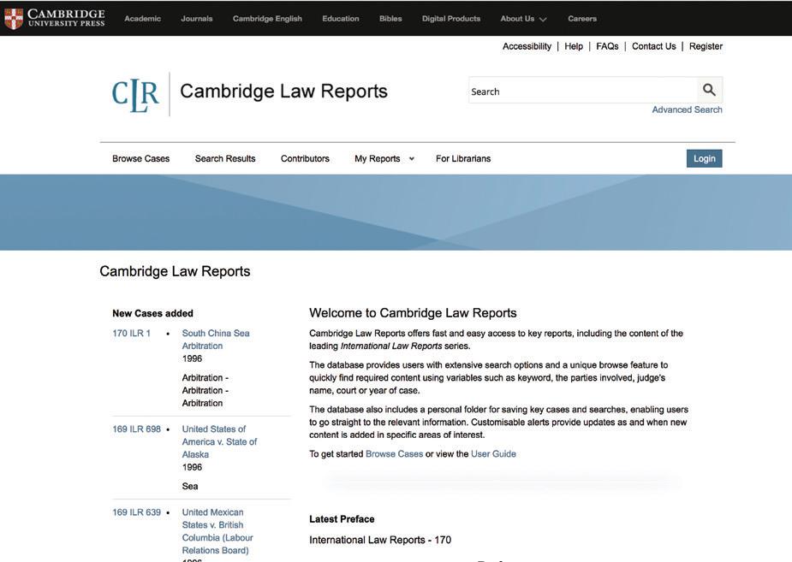Open the 169 ILR 639 citation

[136, 512]
